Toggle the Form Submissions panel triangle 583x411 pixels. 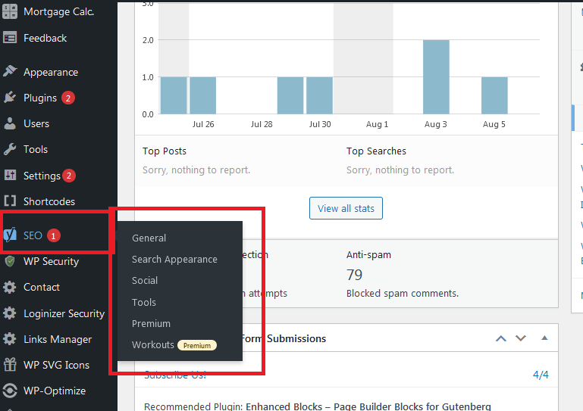(543, 338)
